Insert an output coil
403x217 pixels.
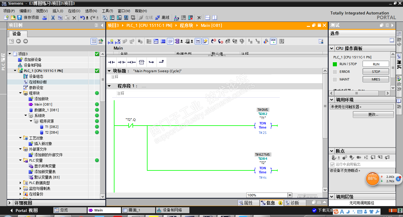pyautogui.click(x=132, y=62)
